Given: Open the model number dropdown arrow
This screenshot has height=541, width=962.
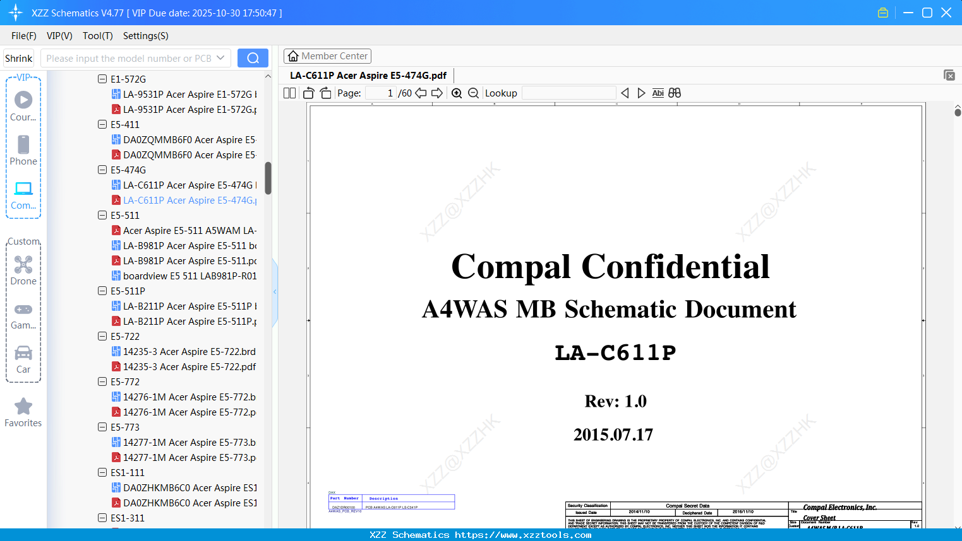Looking at the screenshot, I should 220,58.
